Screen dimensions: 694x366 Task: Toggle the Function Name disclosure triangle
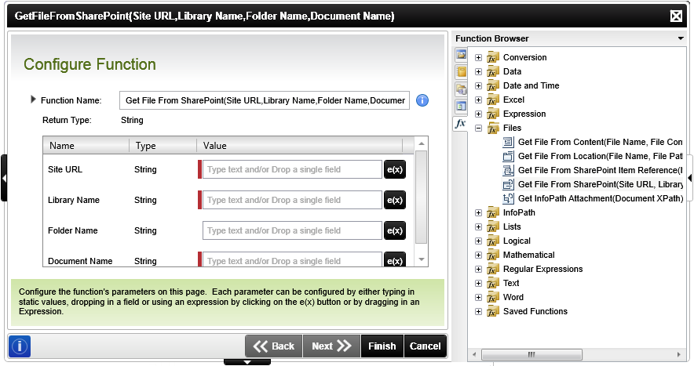click(x=33, y=100)
